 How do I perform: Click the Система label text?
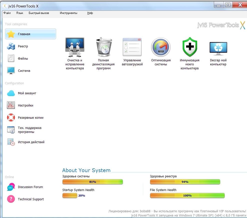pyautogui.click(x=24, y=71)
